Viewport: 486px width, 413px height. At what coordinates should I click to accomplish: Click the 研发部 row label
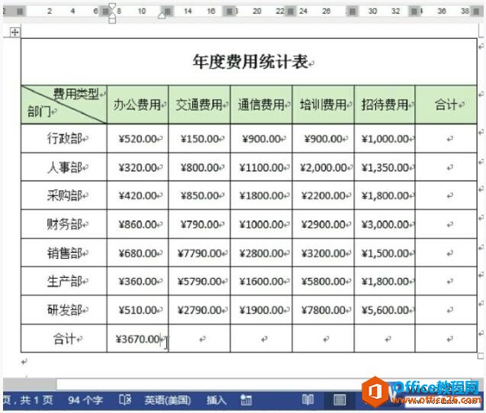64,310
